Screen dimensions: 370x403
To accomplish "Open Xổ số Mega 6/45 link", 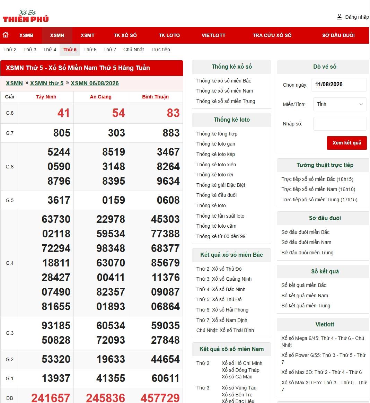I will 323,342.
